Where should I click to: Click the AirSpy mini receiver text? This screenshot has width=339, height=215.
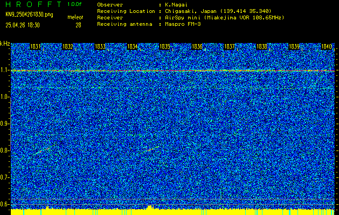pyautogui.click(x=224, y=18)
